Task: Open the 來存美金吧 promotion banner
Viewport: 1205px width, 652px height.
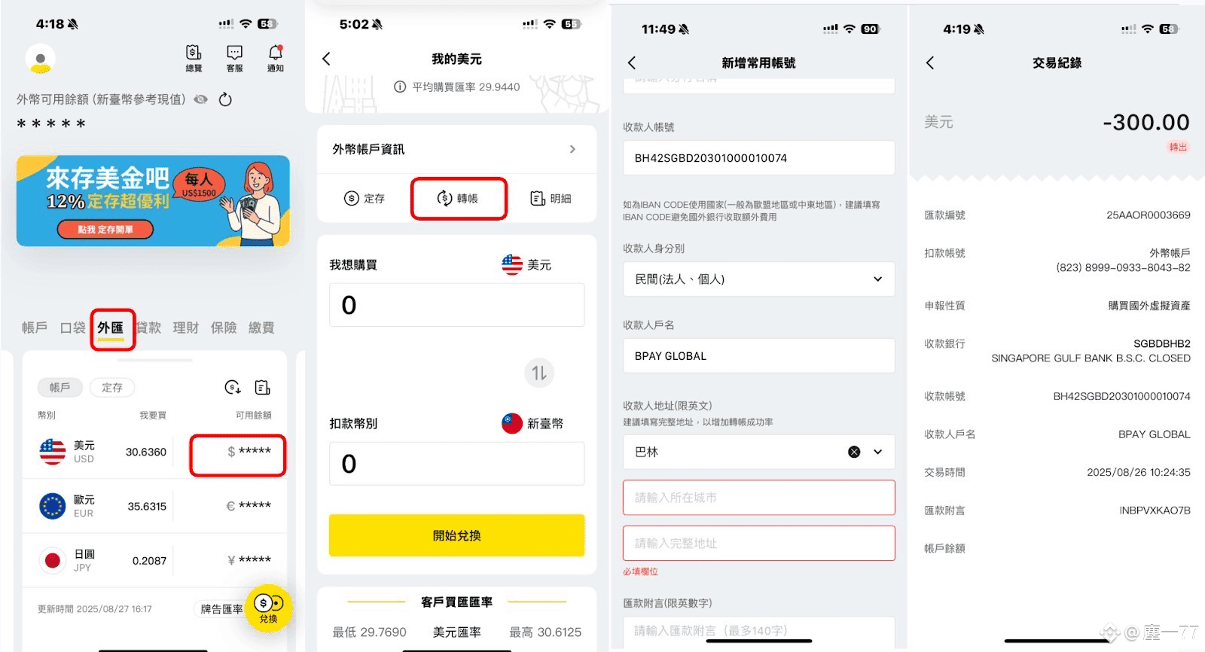Action: point(153,200)
